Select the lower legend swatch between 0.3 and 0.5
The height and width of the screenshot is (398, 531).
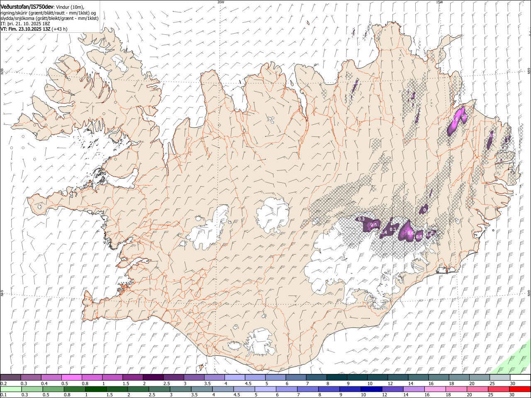(x=32, y=389)
